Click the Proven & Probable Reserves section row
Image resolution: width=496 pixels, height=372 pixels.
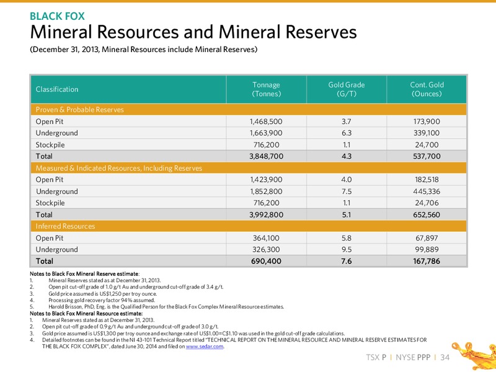(249, 110)
